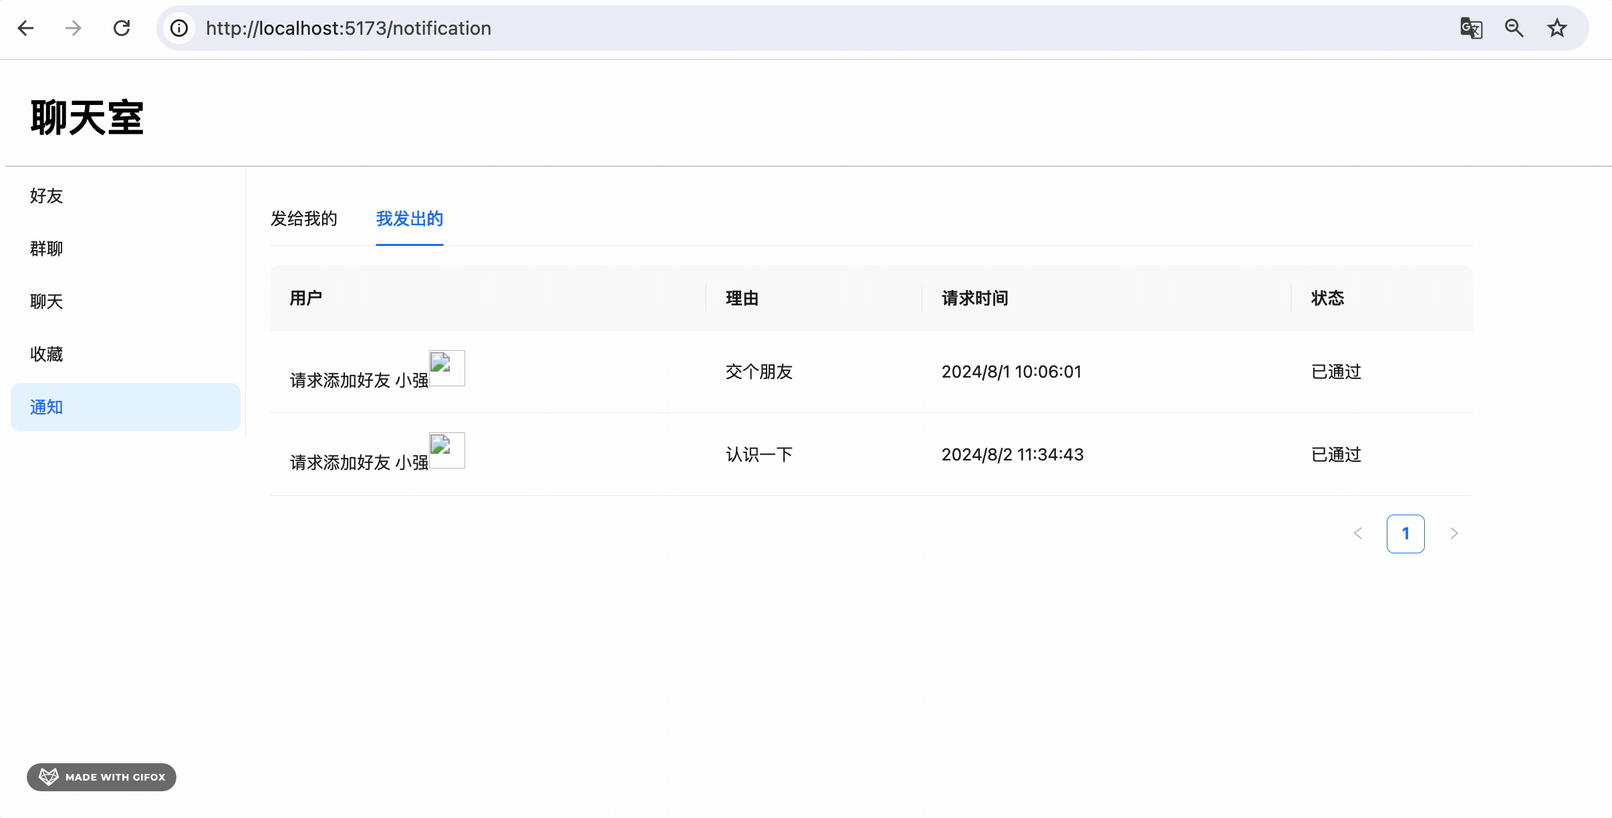Viewport: 1612px width, 818px height.
Task: Bookmark page with star icon
Action: pos(1557,28)
